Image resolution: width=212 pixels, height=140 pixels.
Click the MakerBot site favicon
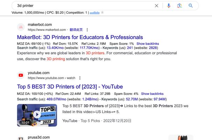tap(21, 27)
